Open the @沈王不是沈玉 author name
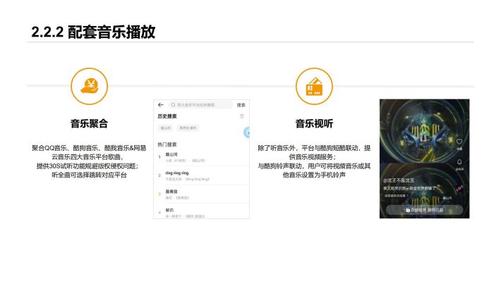The height and width of the screenshot is (281, 501). coord(399,180)
